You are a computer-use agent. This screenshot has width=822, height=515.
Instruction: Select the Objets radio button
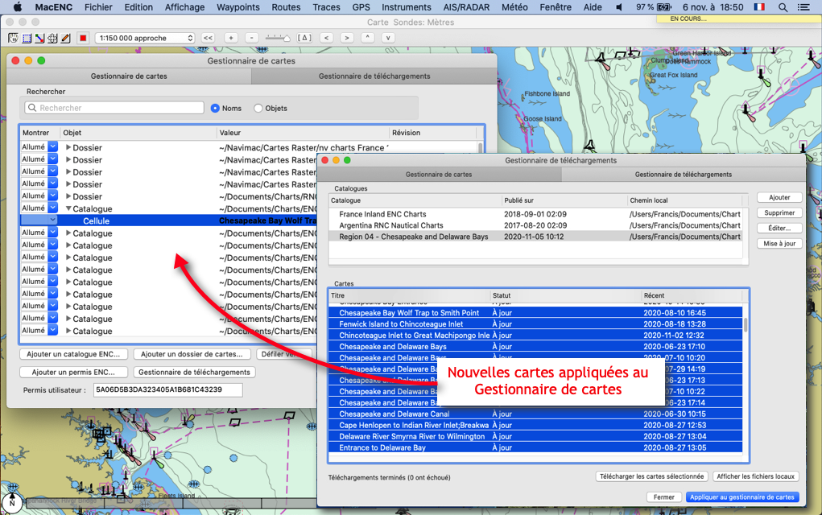[258, 108]
